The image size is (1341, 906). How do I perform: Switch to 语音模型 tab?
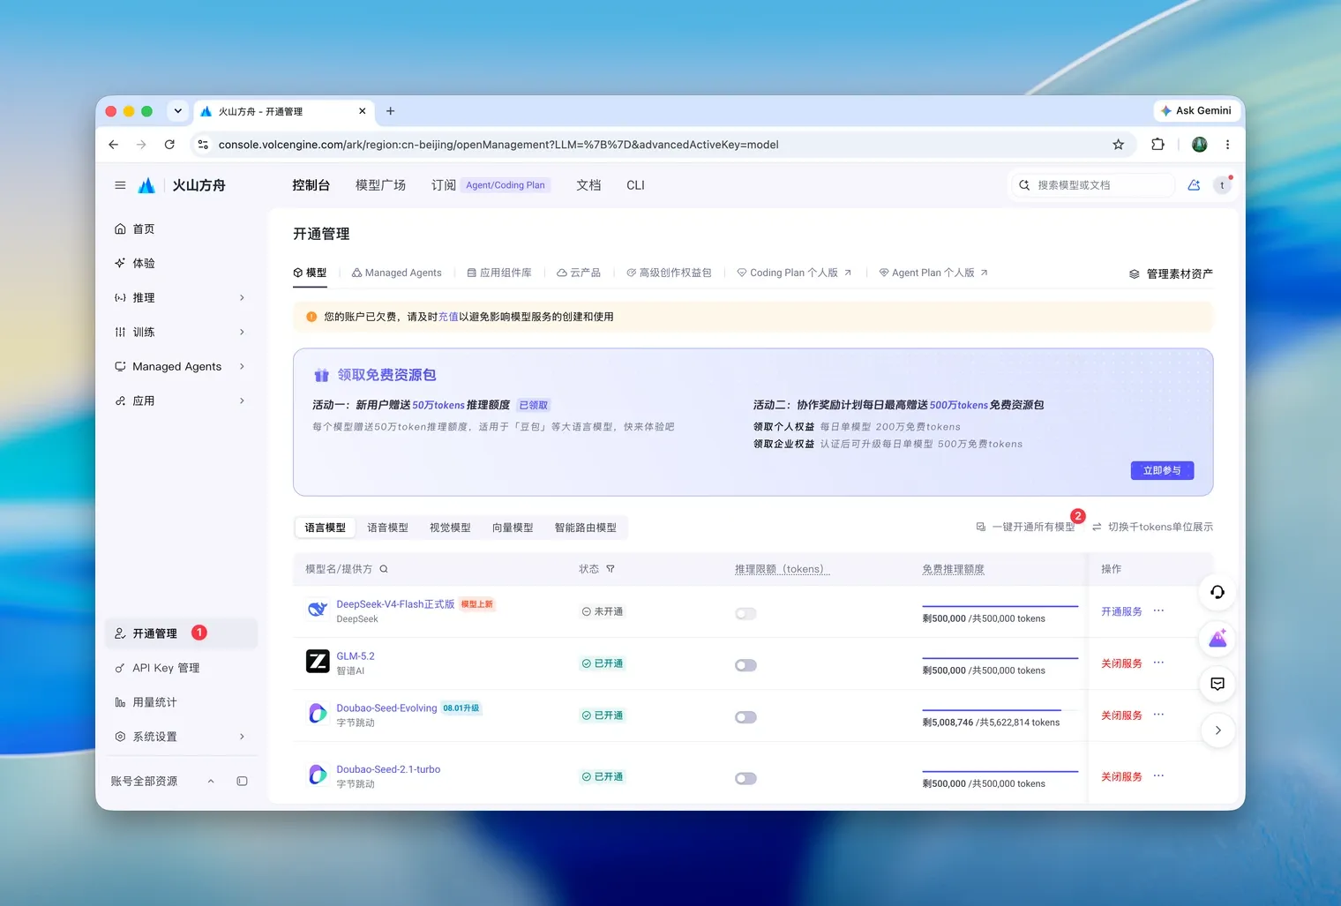pos(387,528)
